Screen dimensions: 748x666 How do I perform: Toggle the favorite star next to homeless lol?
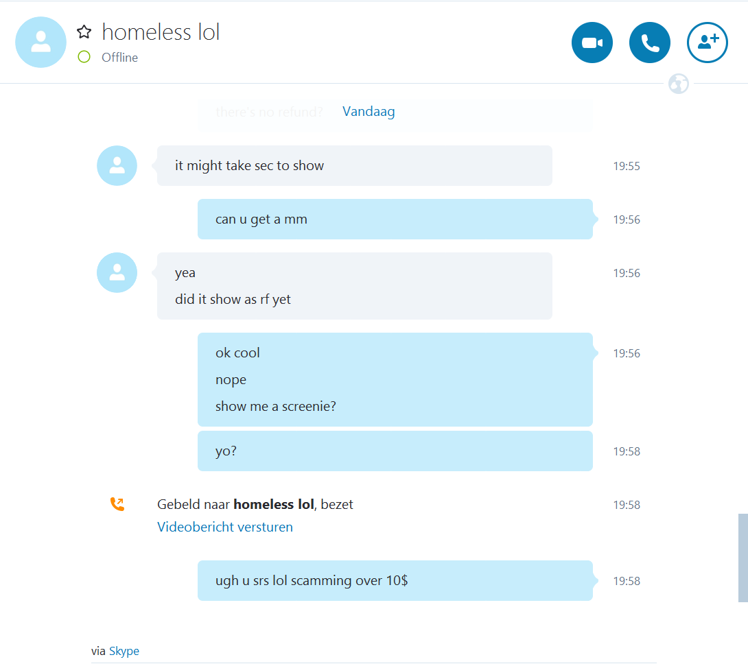click(84, 32)
